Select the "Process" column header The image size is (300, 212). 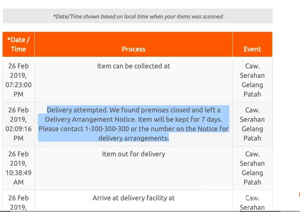click(133, 49)
